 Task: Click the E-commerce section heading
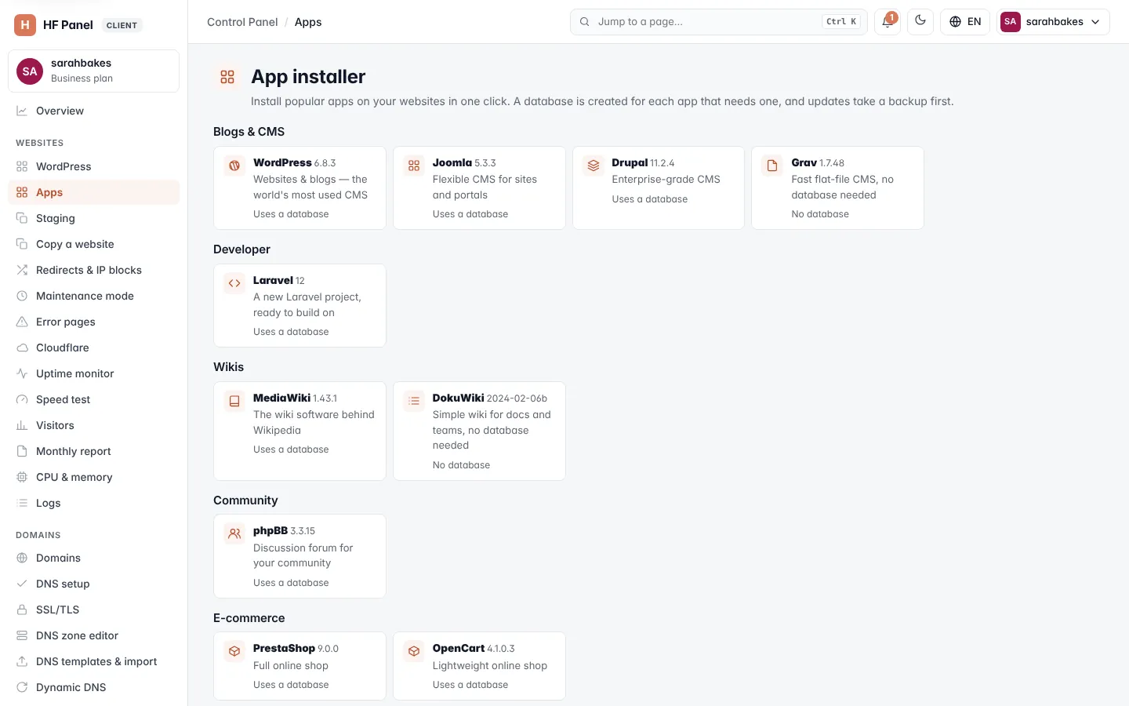[249, 618]
